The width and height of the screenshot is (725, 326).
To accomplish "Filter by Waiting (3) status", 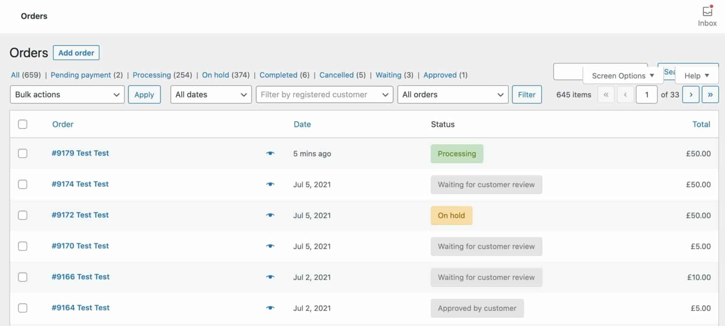I will click(x=394, y=75).
